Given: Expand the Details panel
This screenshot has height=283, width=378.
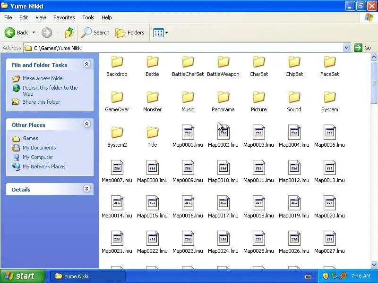Looking at the screenshot, I should [x=87, y=188].
